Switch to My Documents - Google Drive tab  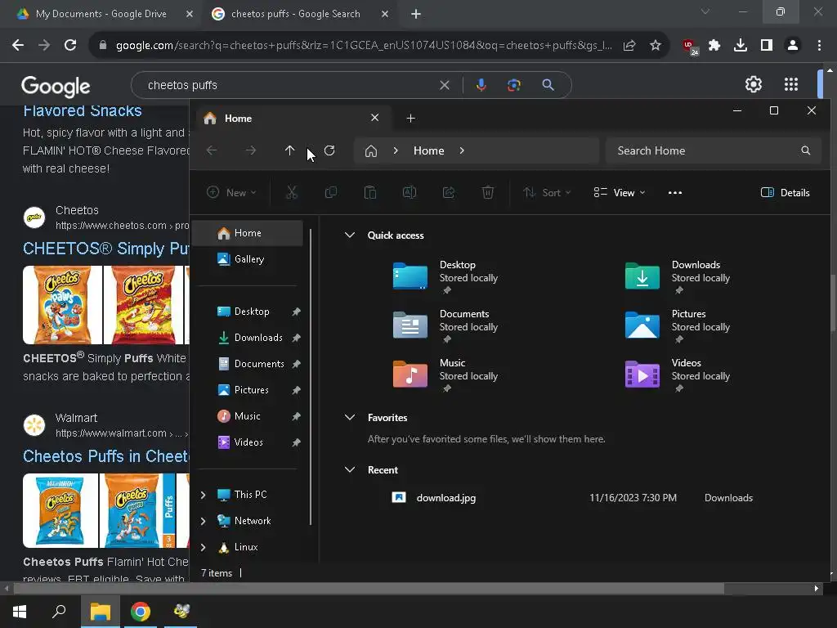point(101,14)
